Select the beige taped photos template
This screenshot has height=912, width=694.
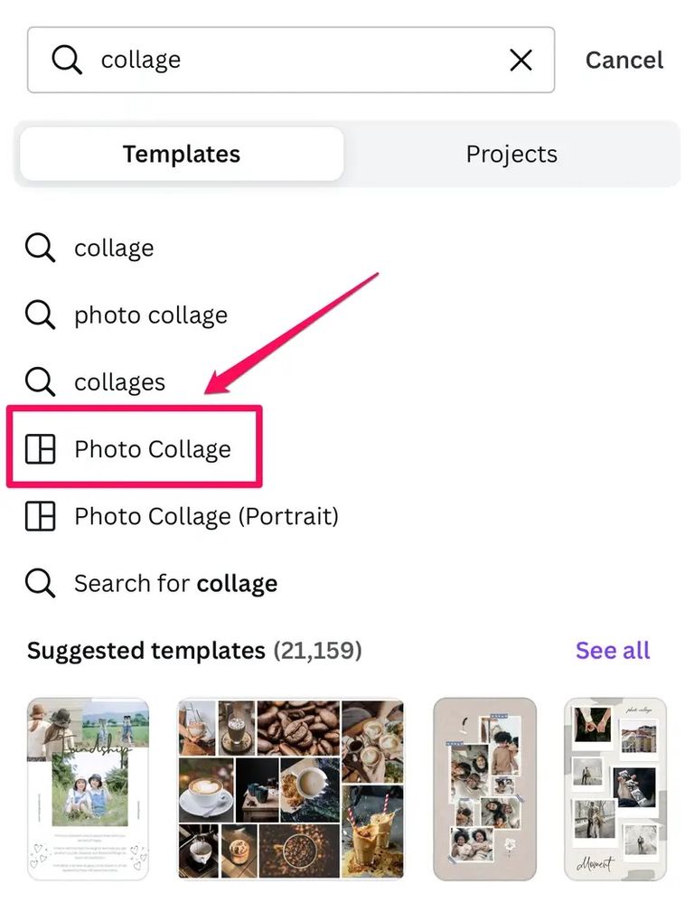(x=484, y=788)
